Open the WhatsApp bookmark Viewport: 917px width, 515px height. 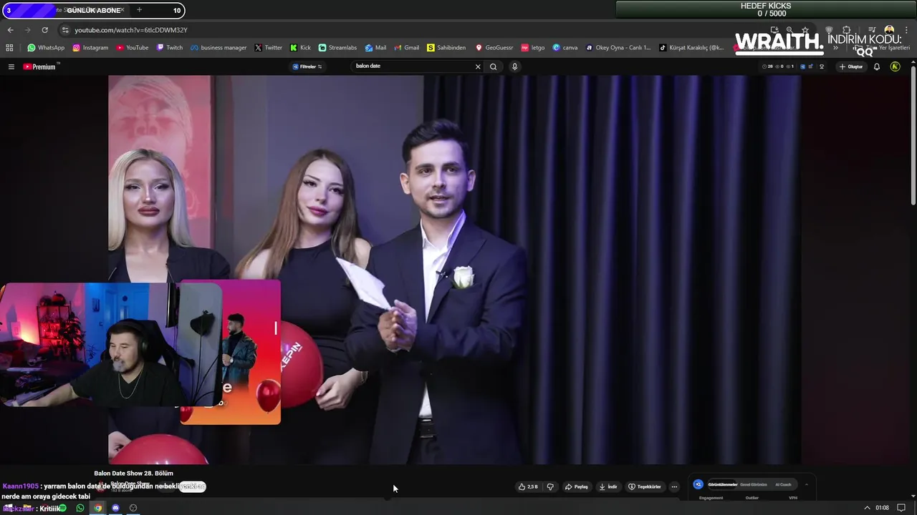[46, 48]
